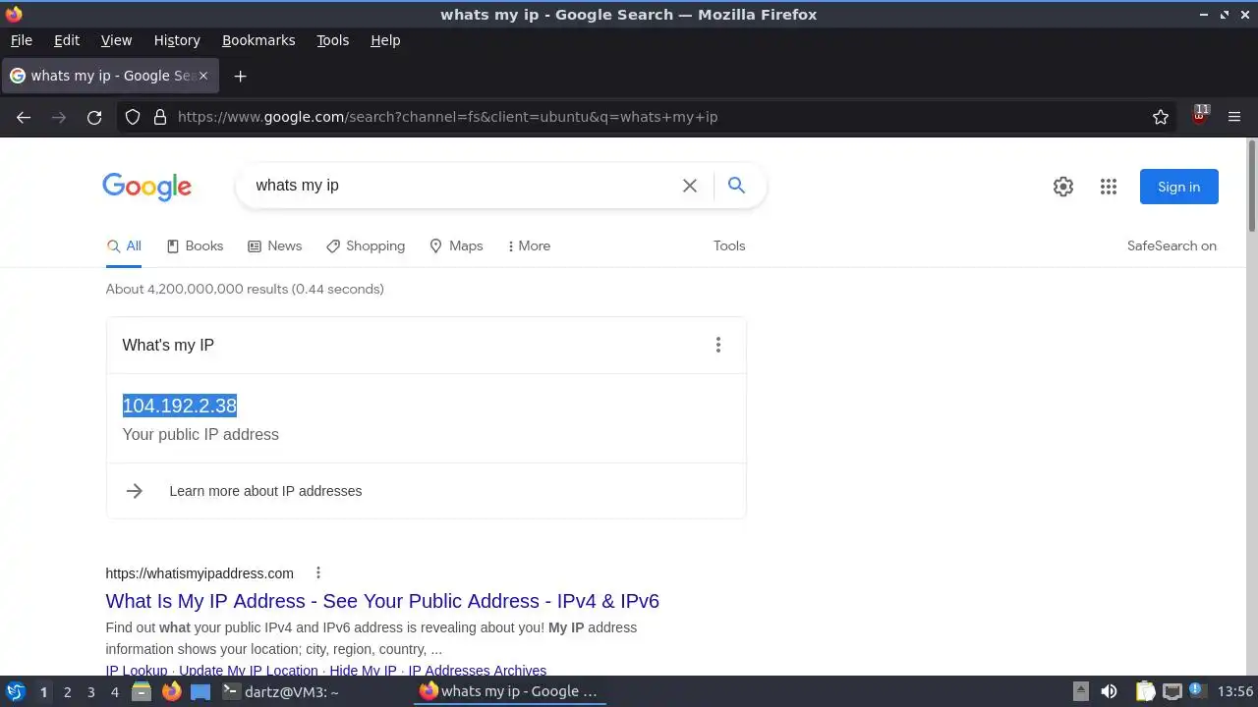The height and width of the screenshot is (707, 1258).
Task: Open the update notifier tray icon
Action: coord(1198,691)
